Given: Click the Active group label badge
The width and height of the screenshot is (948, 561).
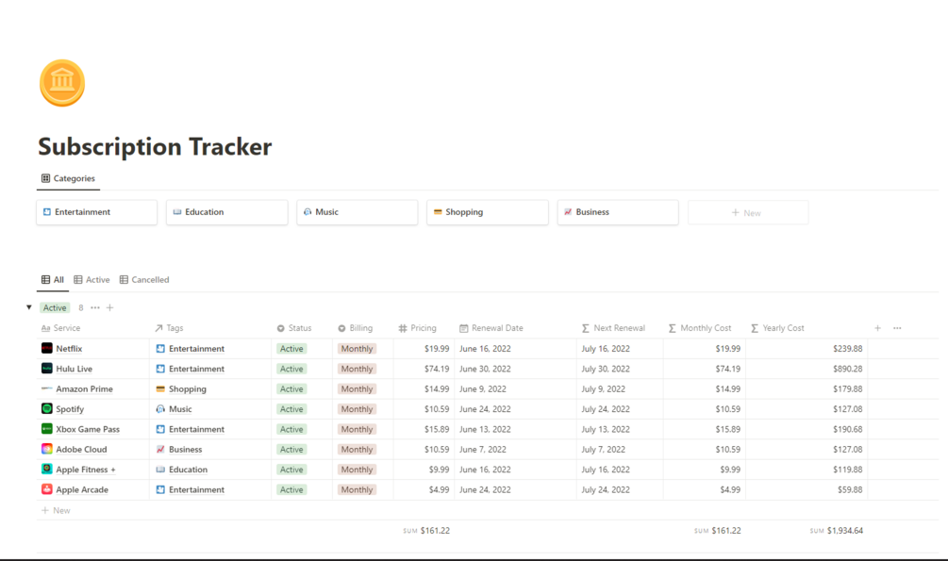Looking at the screenshot, I should pyautogui.click(x=55, y=307).
